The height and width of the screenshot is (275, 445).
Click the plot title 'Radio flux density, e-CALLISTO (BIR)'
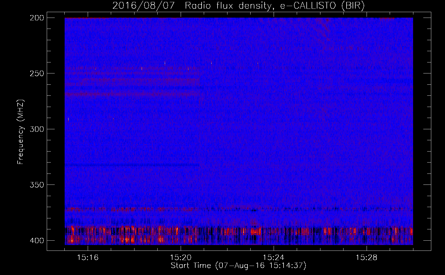[x=275, y=5]
